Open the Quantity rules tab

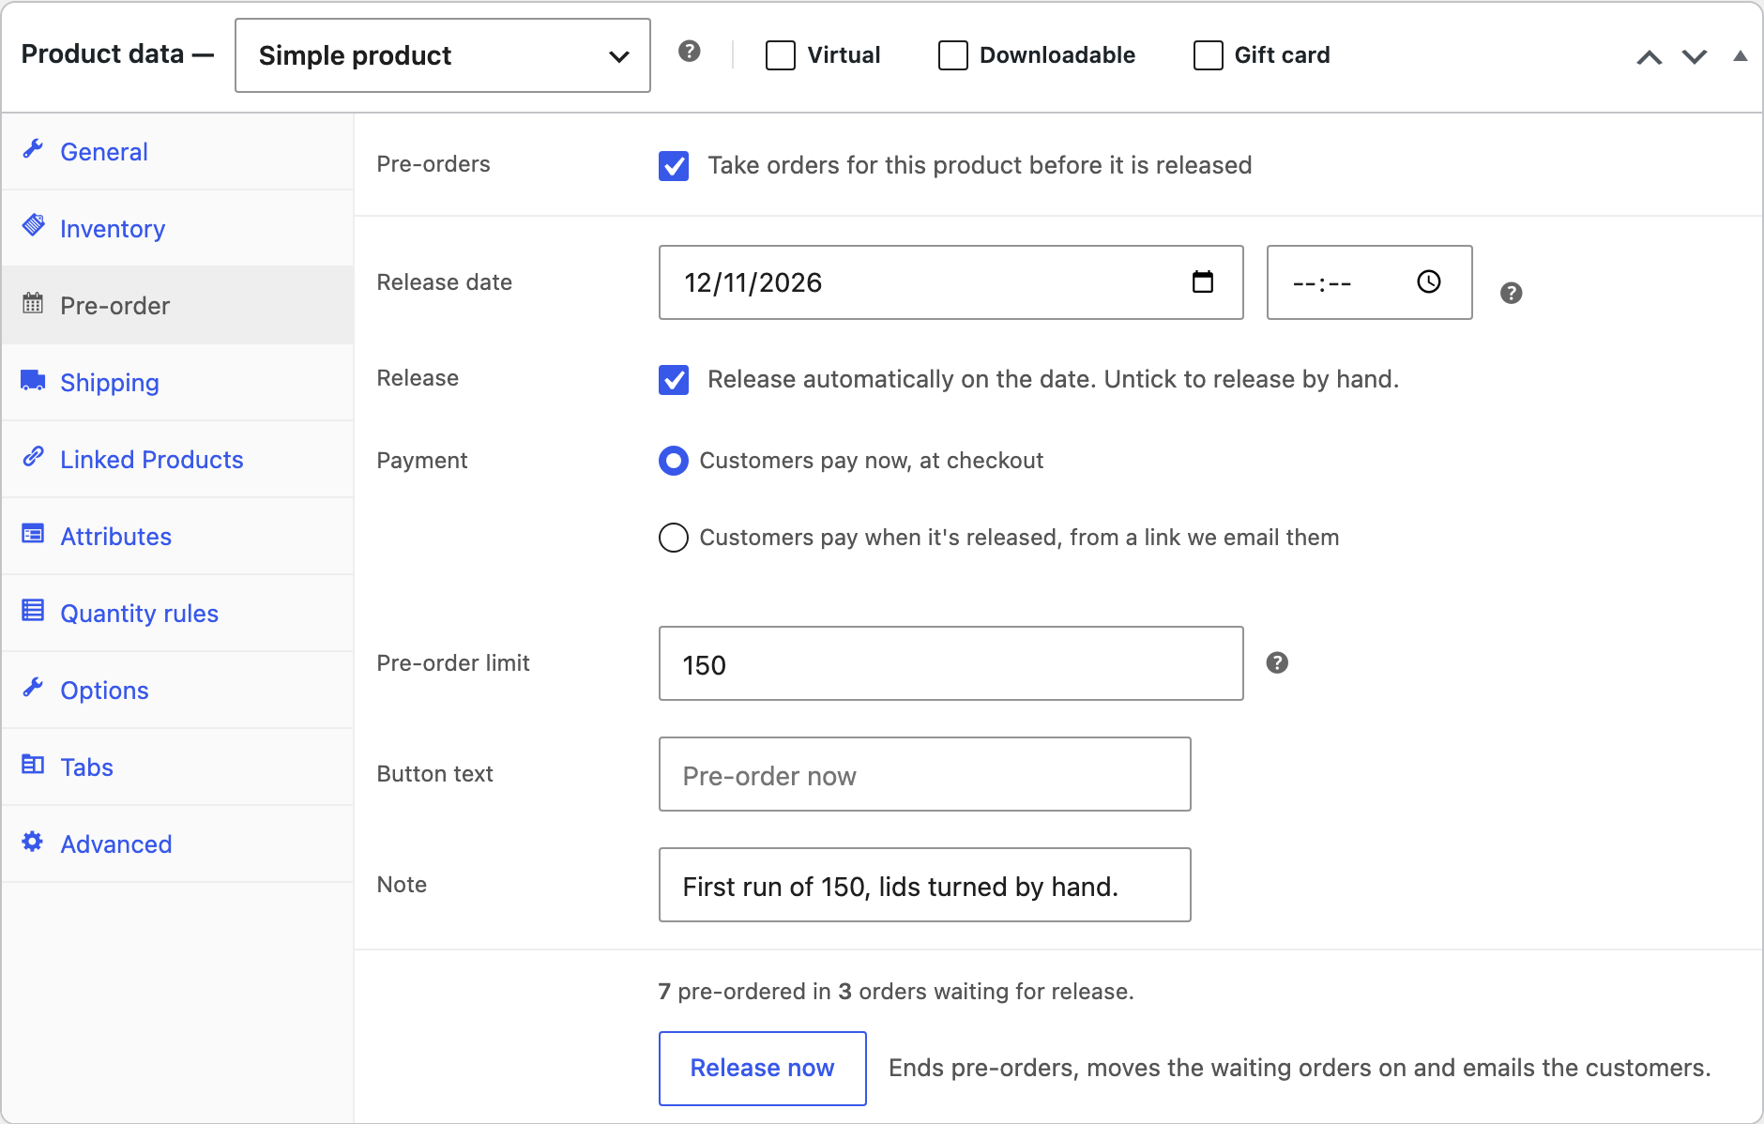point(178,613)
